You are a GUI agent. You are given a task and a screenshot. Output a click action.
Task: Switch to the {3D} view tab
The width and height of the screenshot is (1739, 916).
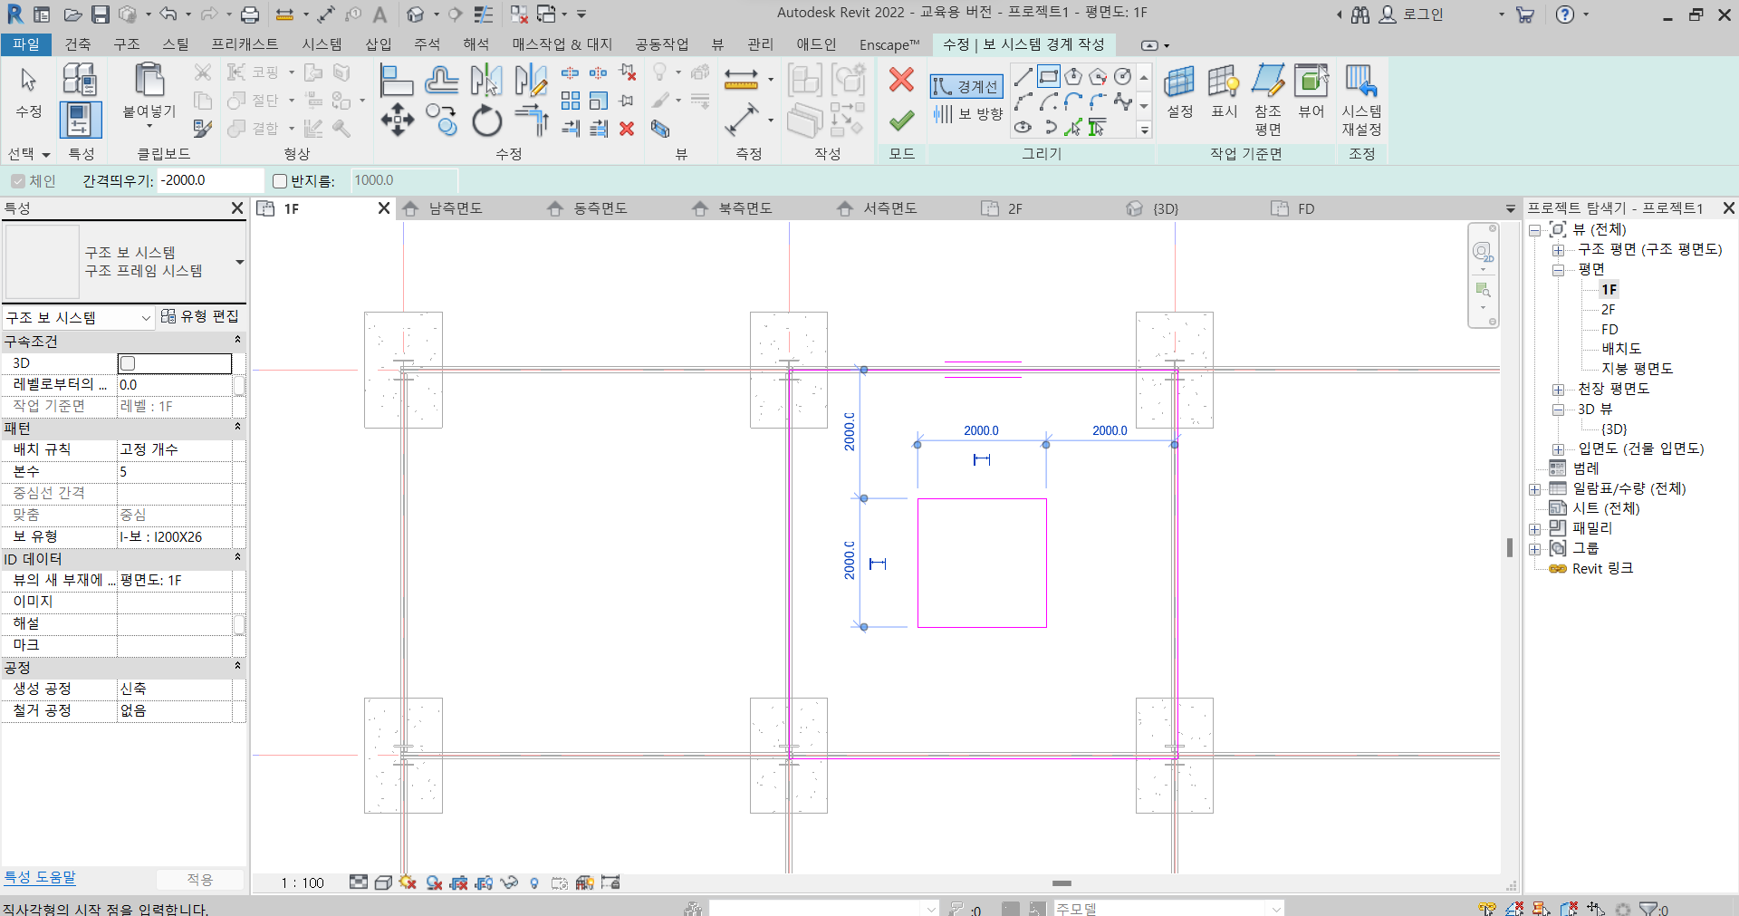coord(1165,208)
